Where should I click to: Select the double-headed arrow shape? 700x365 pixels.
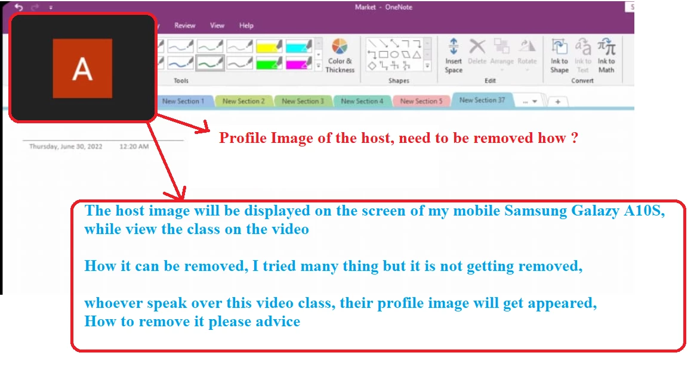(394, 43)
